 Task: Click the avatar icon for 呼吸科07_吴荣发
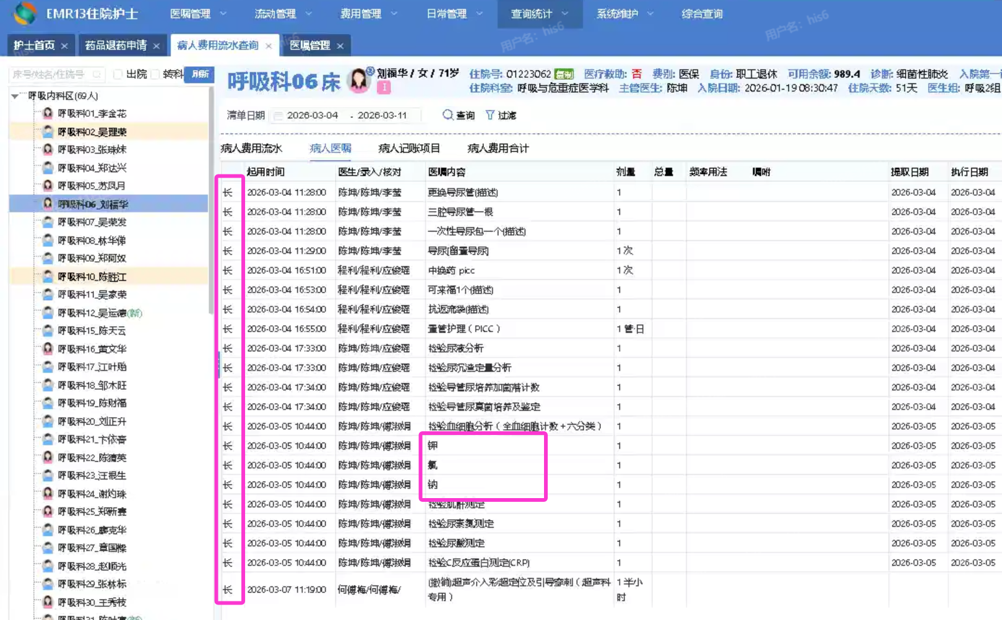(x=48, y=222)
